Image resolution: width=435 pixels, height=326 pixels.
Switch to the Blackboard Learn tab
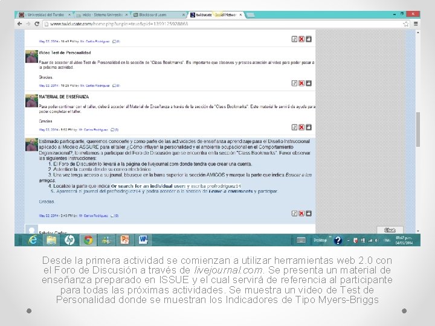click(159, 14)
